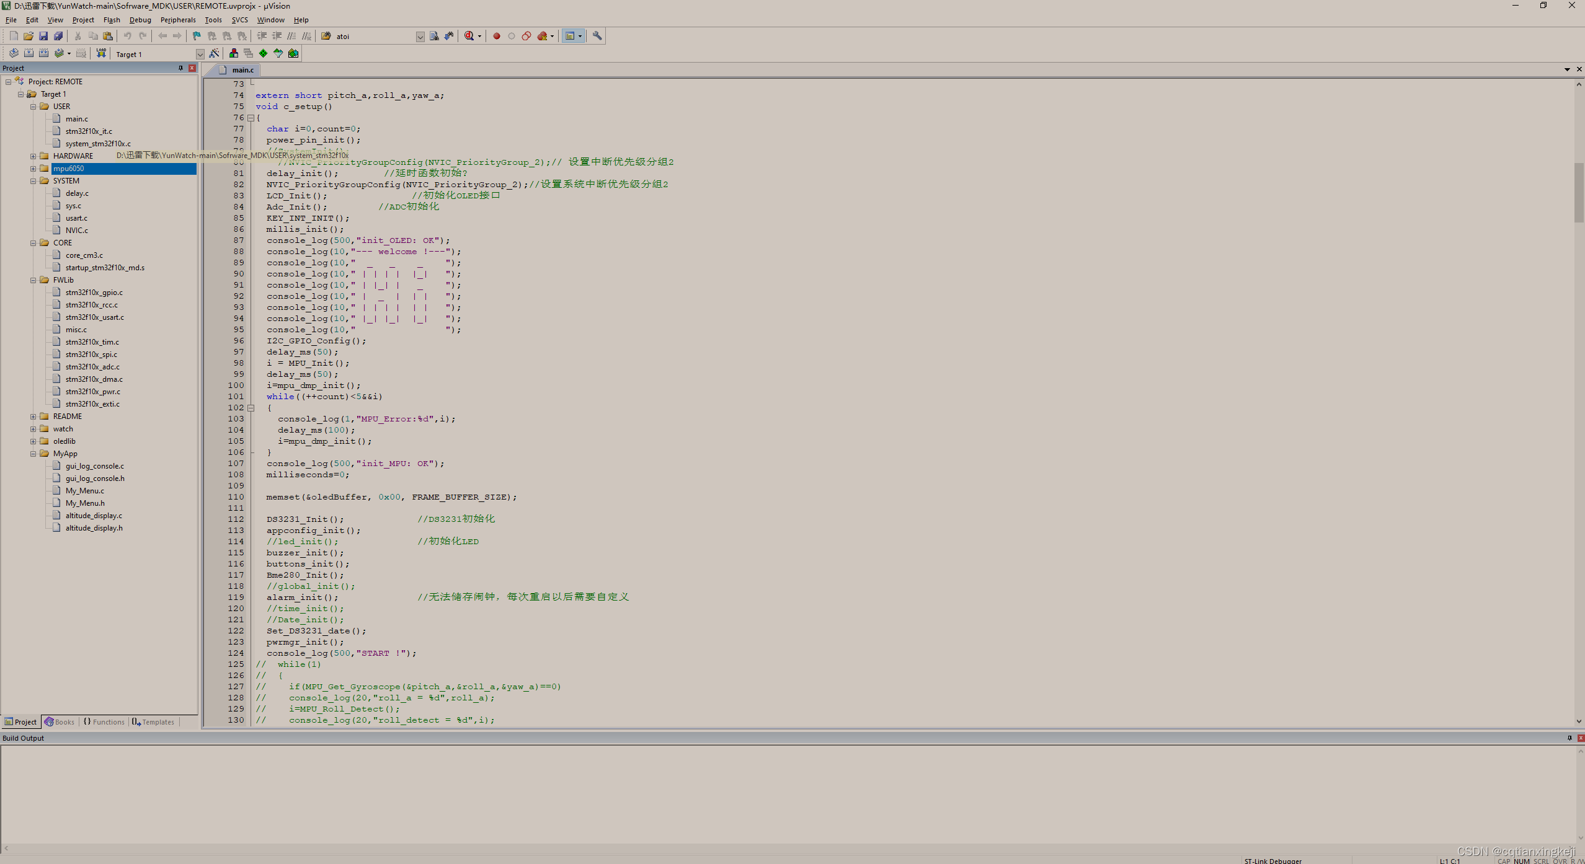Image resolution: width=1585 pixels, height=864 pixels.
Task: Click Start/Stop Debug Session icon
Action: (469, 36)
